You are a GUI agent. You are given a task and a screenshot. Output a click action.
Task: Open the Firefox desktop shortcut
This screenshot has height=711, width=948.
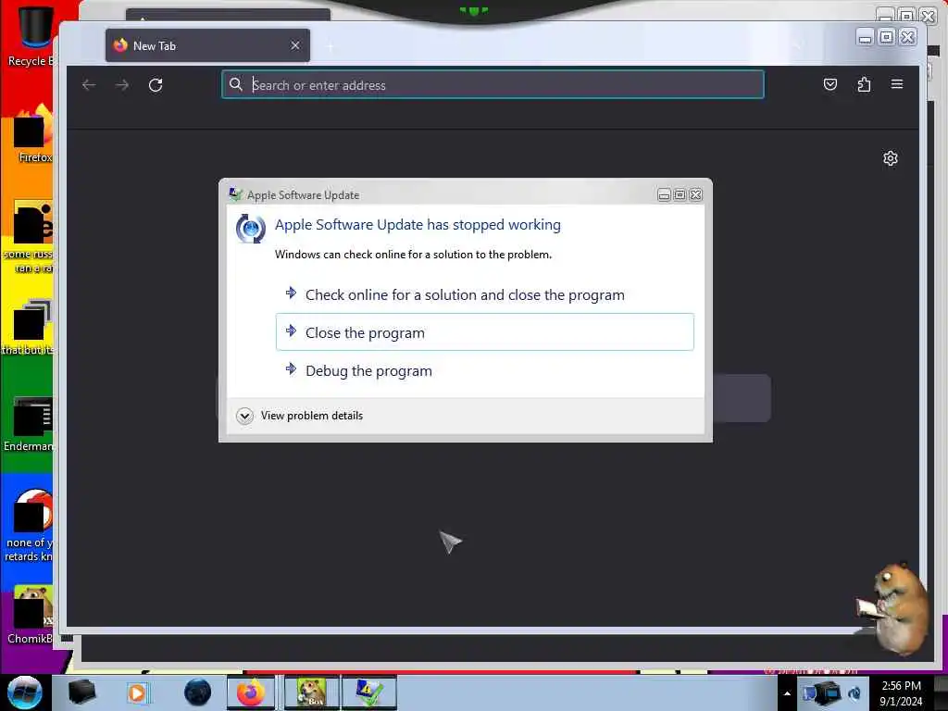click(x=32, y=134)
